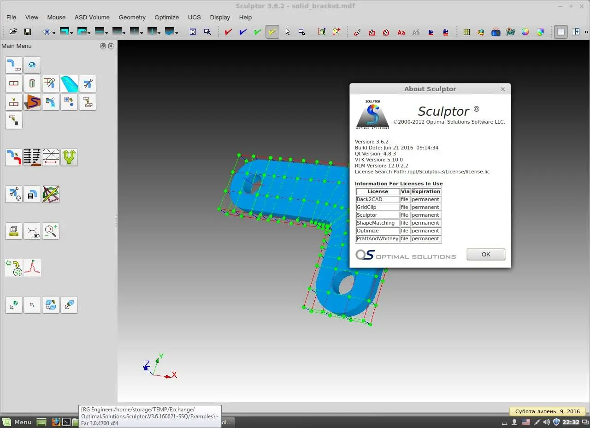590x428 pixels.
Task: Click the cylinder icon in Main Menu
Action: pos(32,83)
